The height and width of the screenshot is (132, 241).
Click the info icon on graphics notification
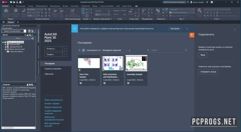point(75,29)
